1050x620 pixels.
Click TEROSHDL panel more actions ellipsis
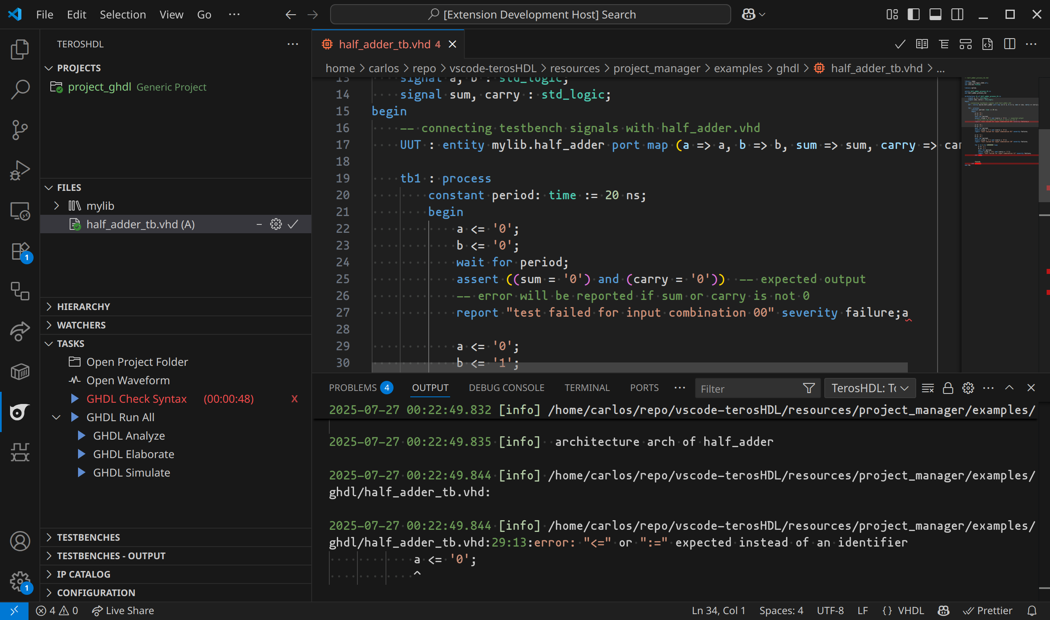coord(292,44)
